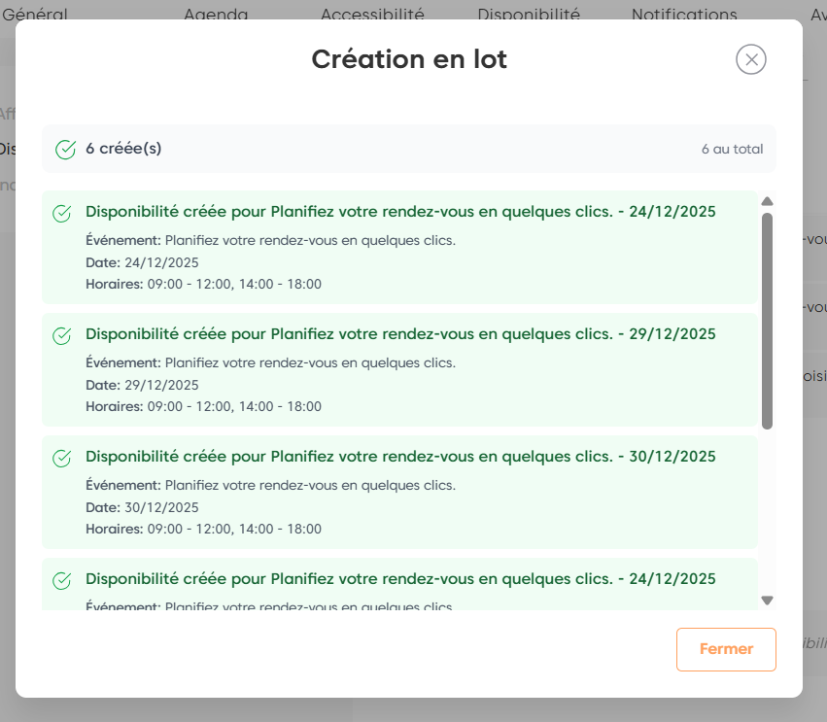Close the Création en lot dialog via X icon
This screenshot has width=827, height=722.
click(750, 59)
